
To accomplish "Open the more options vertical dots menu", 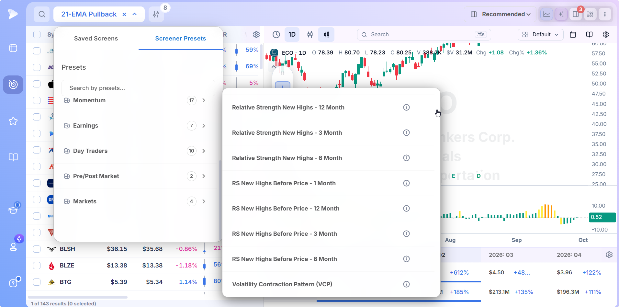I will (605, 14).
